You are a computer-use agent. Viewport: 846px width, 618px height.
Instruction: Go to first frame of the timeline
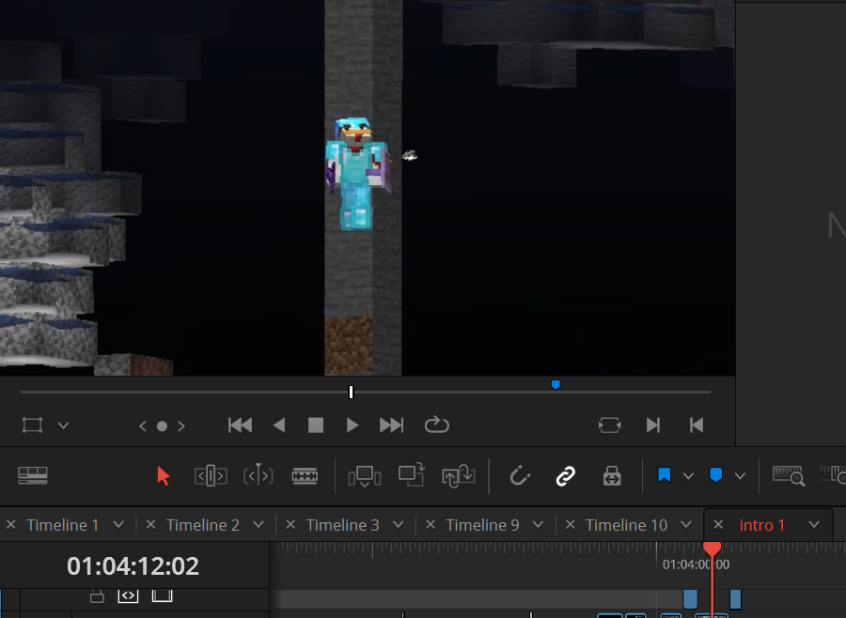click(240, 425)
